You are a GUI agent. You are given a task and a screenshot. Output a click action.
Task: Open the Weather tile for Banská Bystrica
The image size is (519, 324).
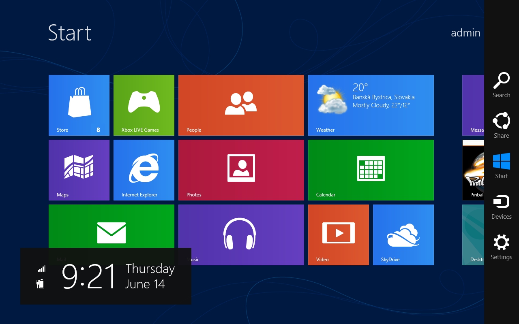pyautogui.click(x=371, y=105)
